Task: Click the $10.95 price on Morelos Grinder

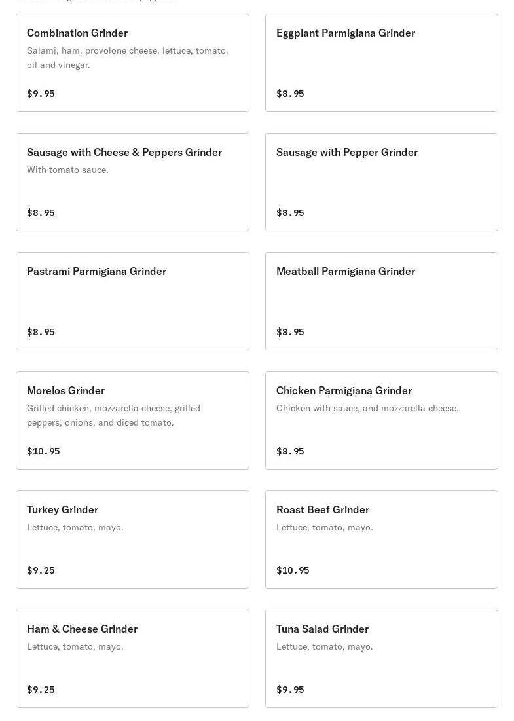Action: pos(43,451)
